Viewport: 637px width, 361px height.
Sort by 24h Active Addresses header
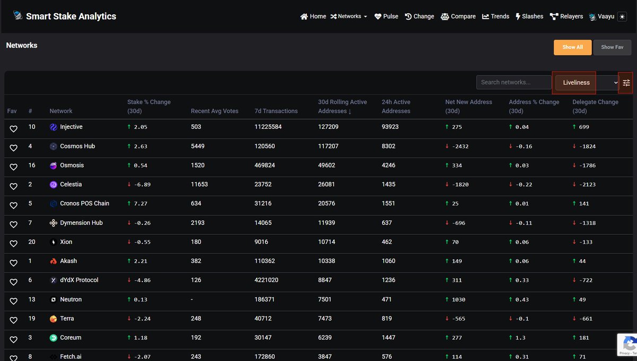396,106
